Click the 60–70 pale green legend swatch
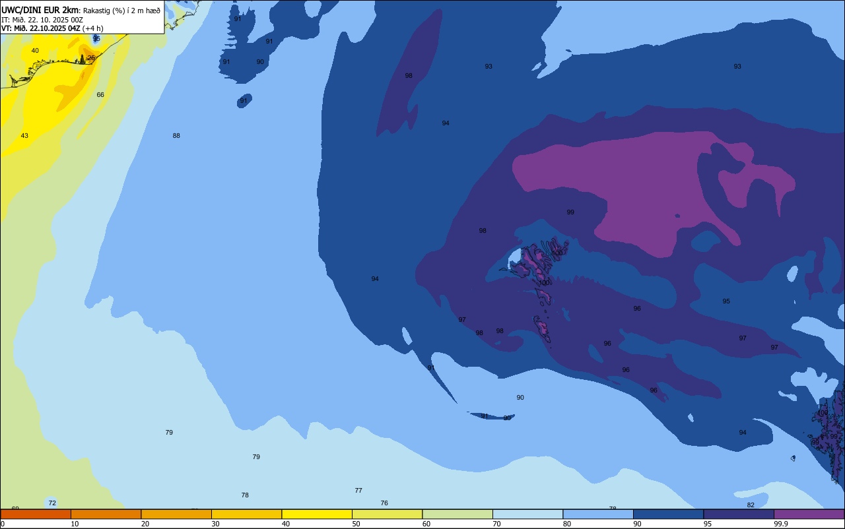845x529 pixels. pos(457,514)
